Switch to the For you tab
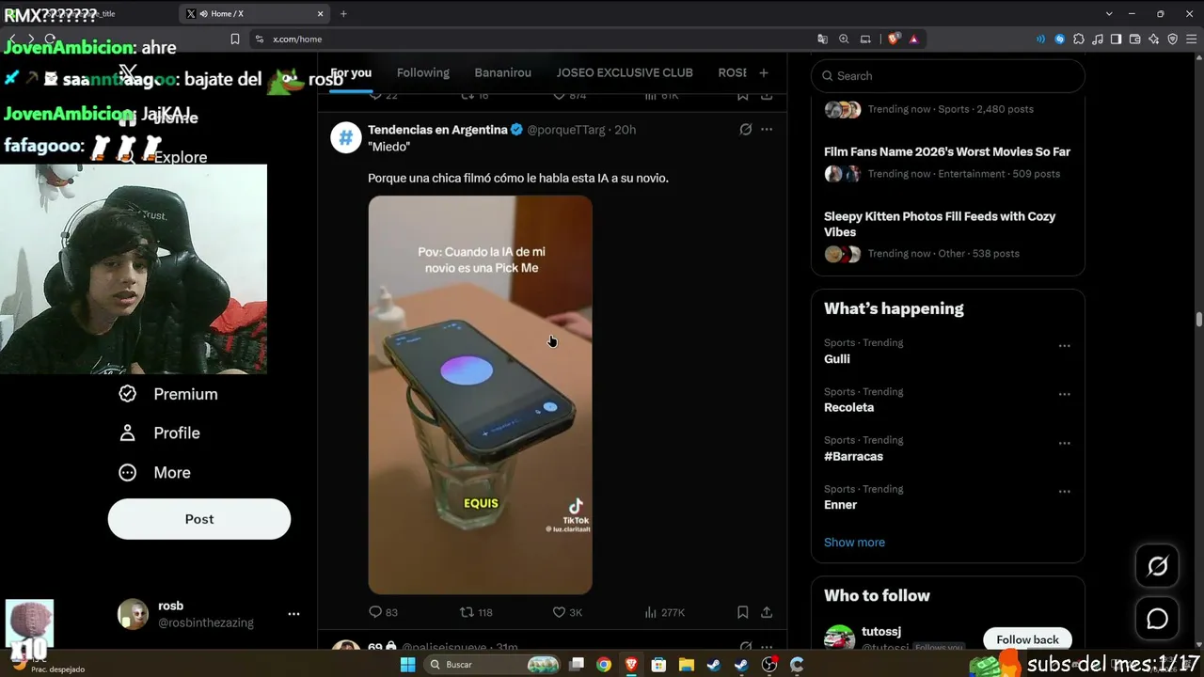Image resolution: width=1204 pixels, height=677 pixels. (x=351, y=72)
